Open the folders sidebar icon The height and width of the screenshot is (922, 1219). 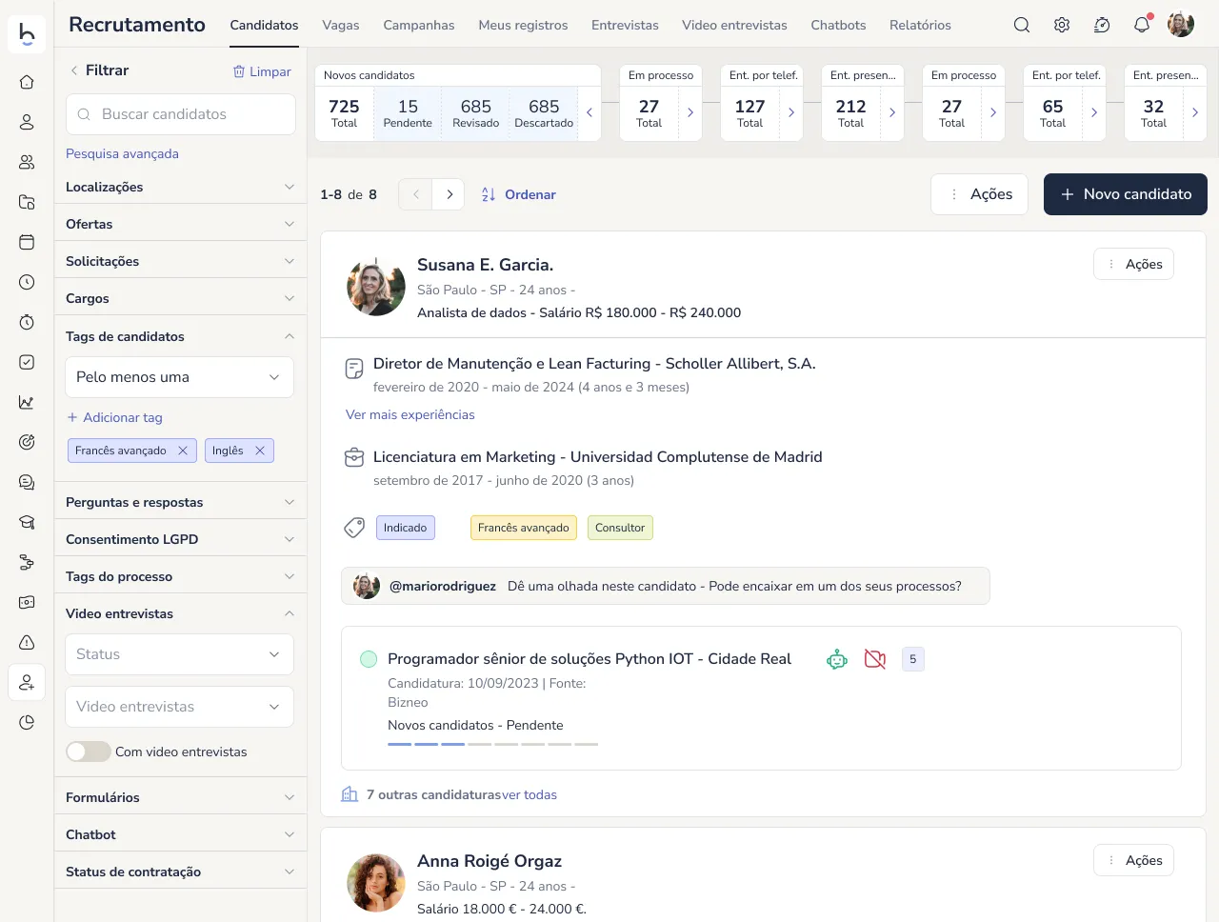click(27, 202)
